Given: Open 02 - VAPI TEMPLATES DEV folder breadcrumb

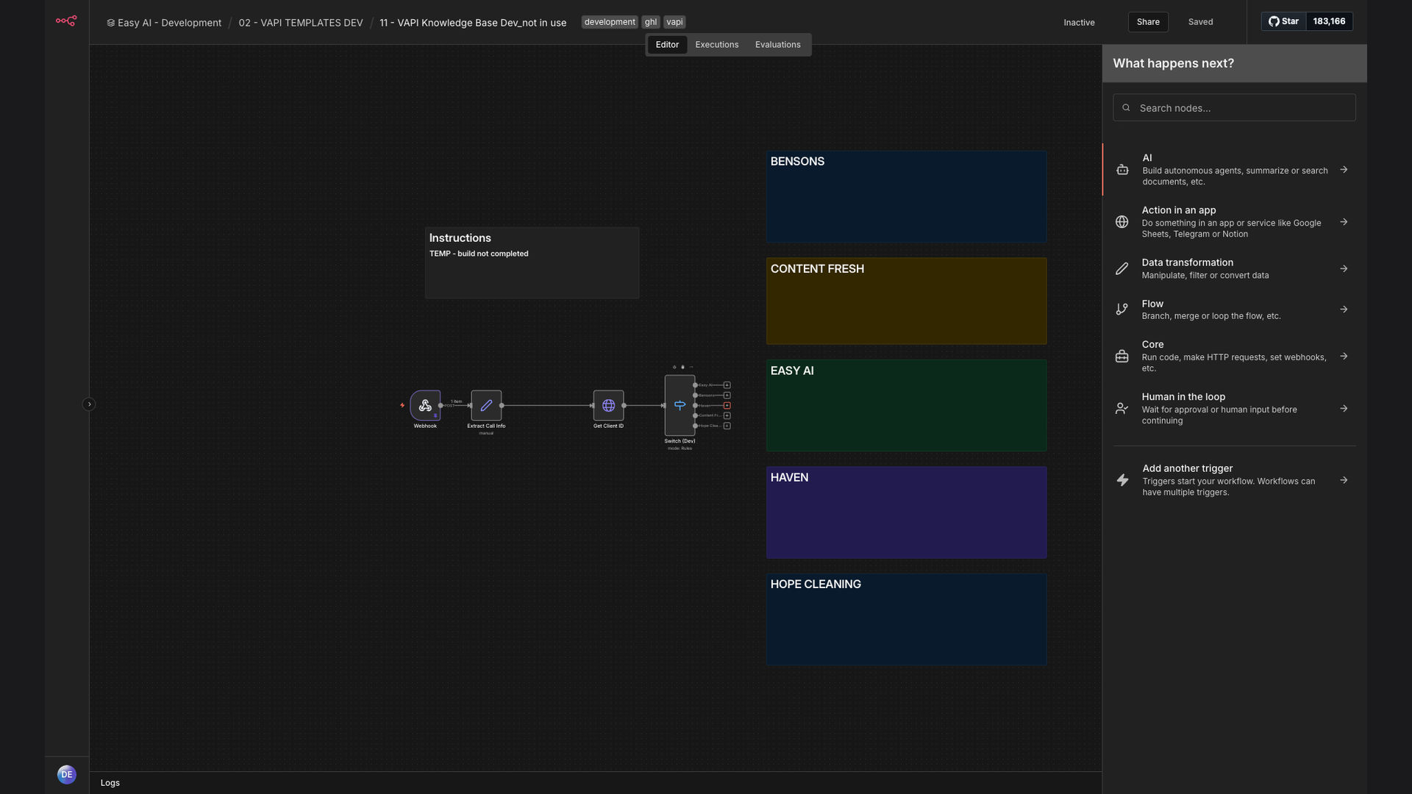Looking at the screenshot, I should [x=301, y=23].
